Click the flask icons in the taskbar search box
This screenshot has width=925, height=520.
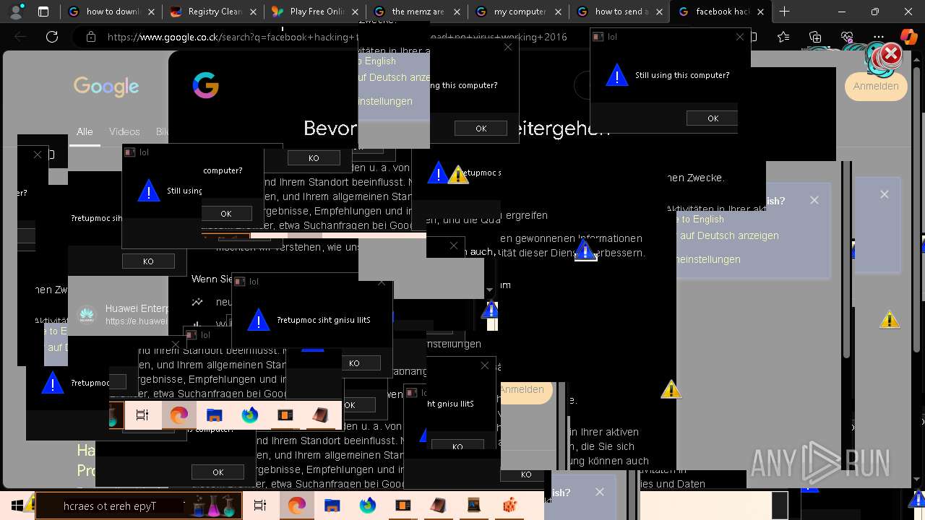[x=215, y=506]
